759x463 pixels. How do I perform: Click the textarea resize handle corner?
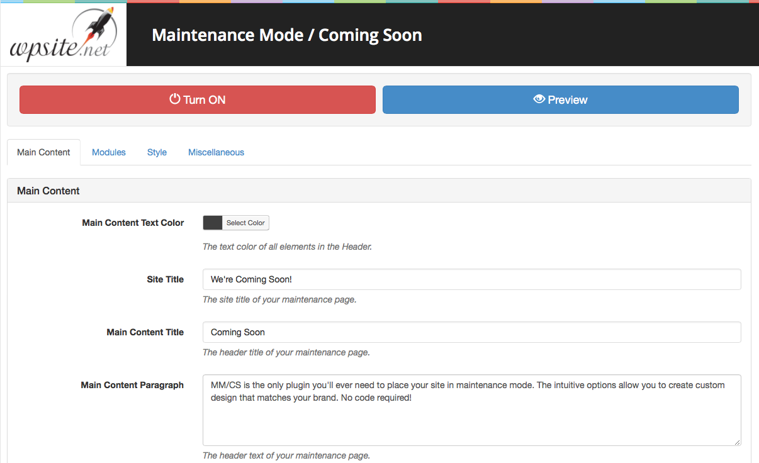click(737, 442)
